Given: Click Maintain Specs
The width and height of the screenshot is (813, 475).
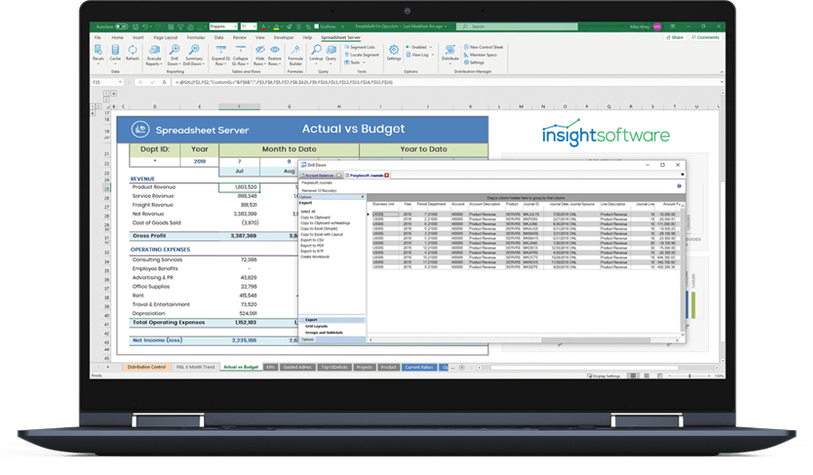Looking at the screenshot, I should pos(481,55).
